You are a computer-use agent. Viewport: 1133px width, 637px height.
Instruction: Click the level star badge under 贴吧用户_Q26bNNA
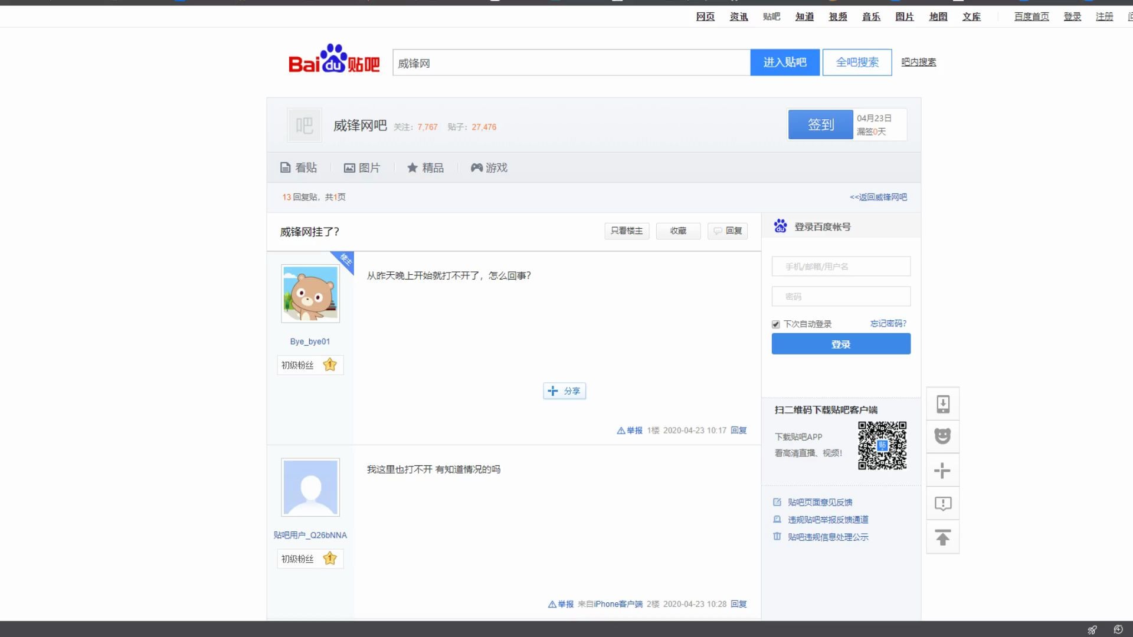click(x=330, y=559)
